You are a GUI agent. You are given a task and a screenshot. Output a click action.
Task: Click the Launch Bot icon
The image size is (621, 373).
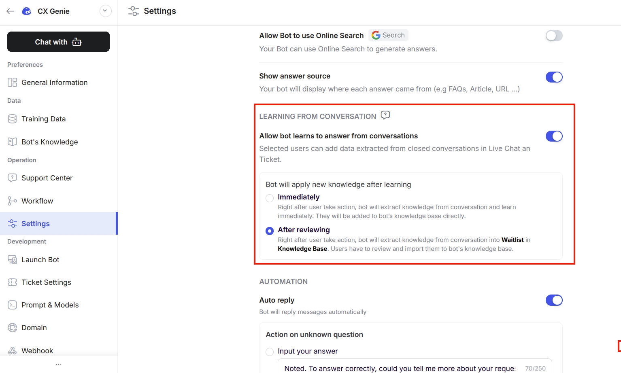point(13,260)
